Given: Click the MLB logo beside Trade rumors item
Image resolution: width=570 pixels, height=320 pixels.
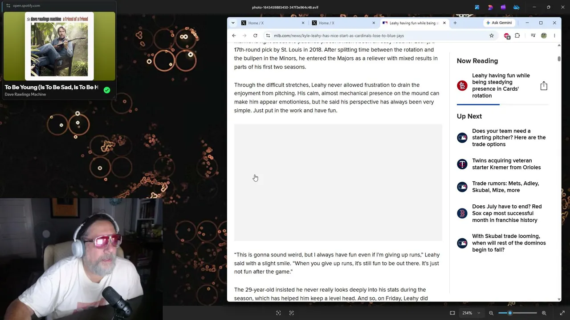Looking at the screenshot, I should [x=462, y=187].
